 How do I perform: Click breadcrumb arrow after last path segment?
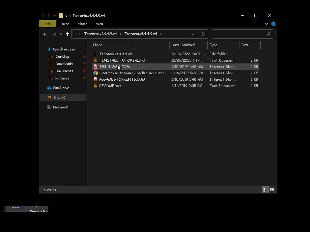[x=161, y=34]
